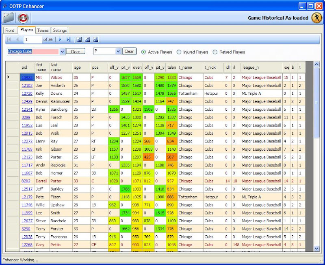Switch to the Teams tab
325x265 pixels.
pyautogui.click(x=43, y=30)
